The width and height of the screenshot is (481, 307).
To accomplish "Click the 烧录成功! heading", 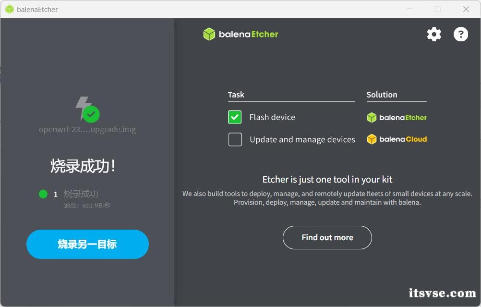I will pos(83,166).
